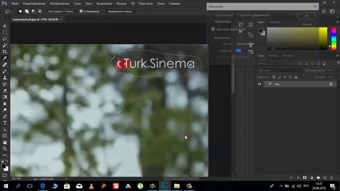Select the Type tool

tap(5, 123)
